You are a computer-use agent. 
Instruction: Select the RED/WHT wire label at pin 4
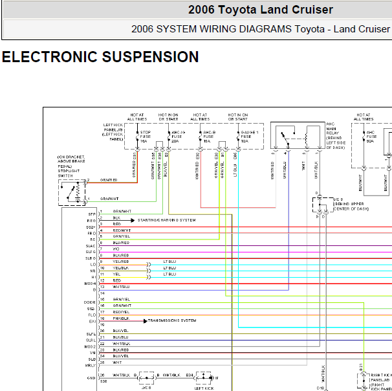point(122,230)
